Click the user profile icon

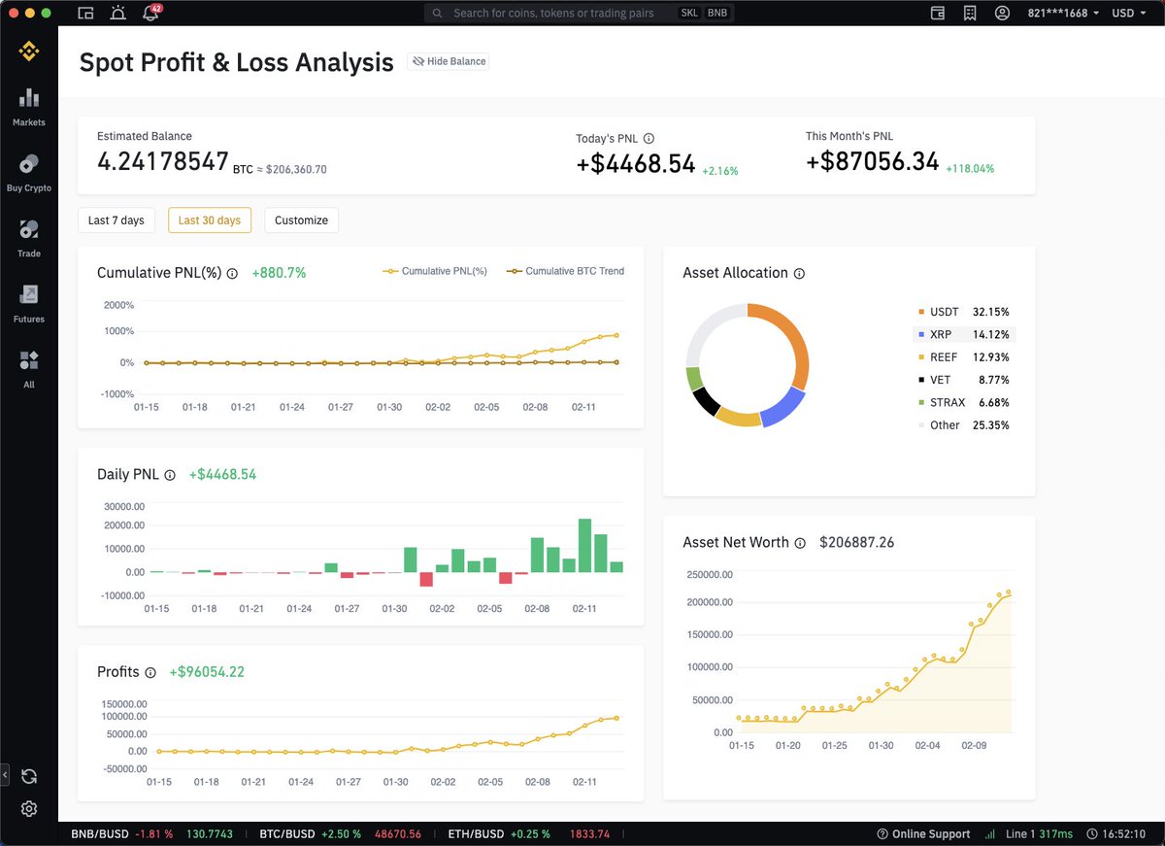[x=1003, y=14]
